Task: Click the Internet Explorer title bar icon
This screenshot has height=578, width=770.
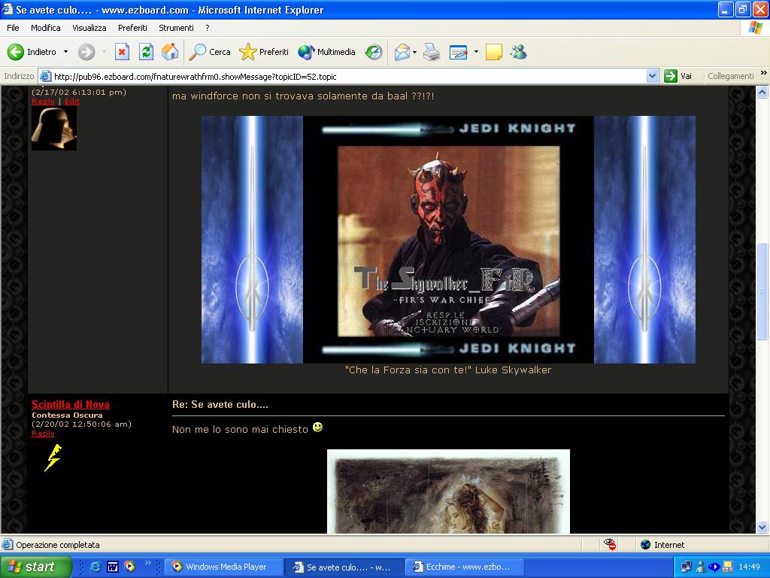Action: point(8,9)
